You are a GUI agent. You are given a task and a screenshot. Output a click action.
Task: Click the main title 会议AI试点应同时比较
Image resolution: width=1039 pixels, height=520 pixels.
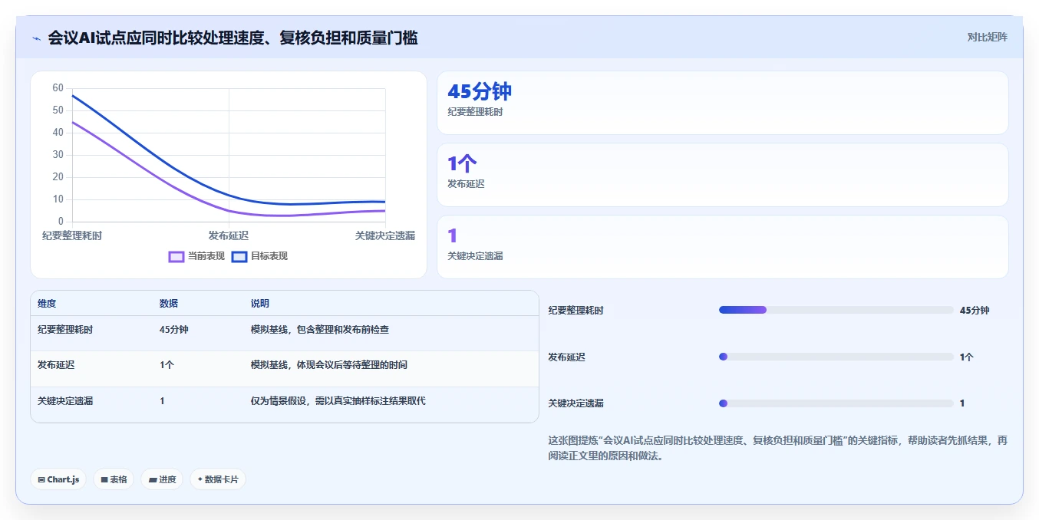(233, 38)
